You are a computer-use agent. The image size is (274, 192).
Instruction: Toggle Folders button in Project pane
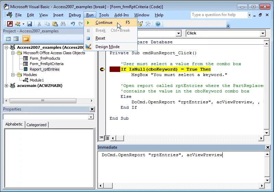pyautogui.click(x=26, y=39)
